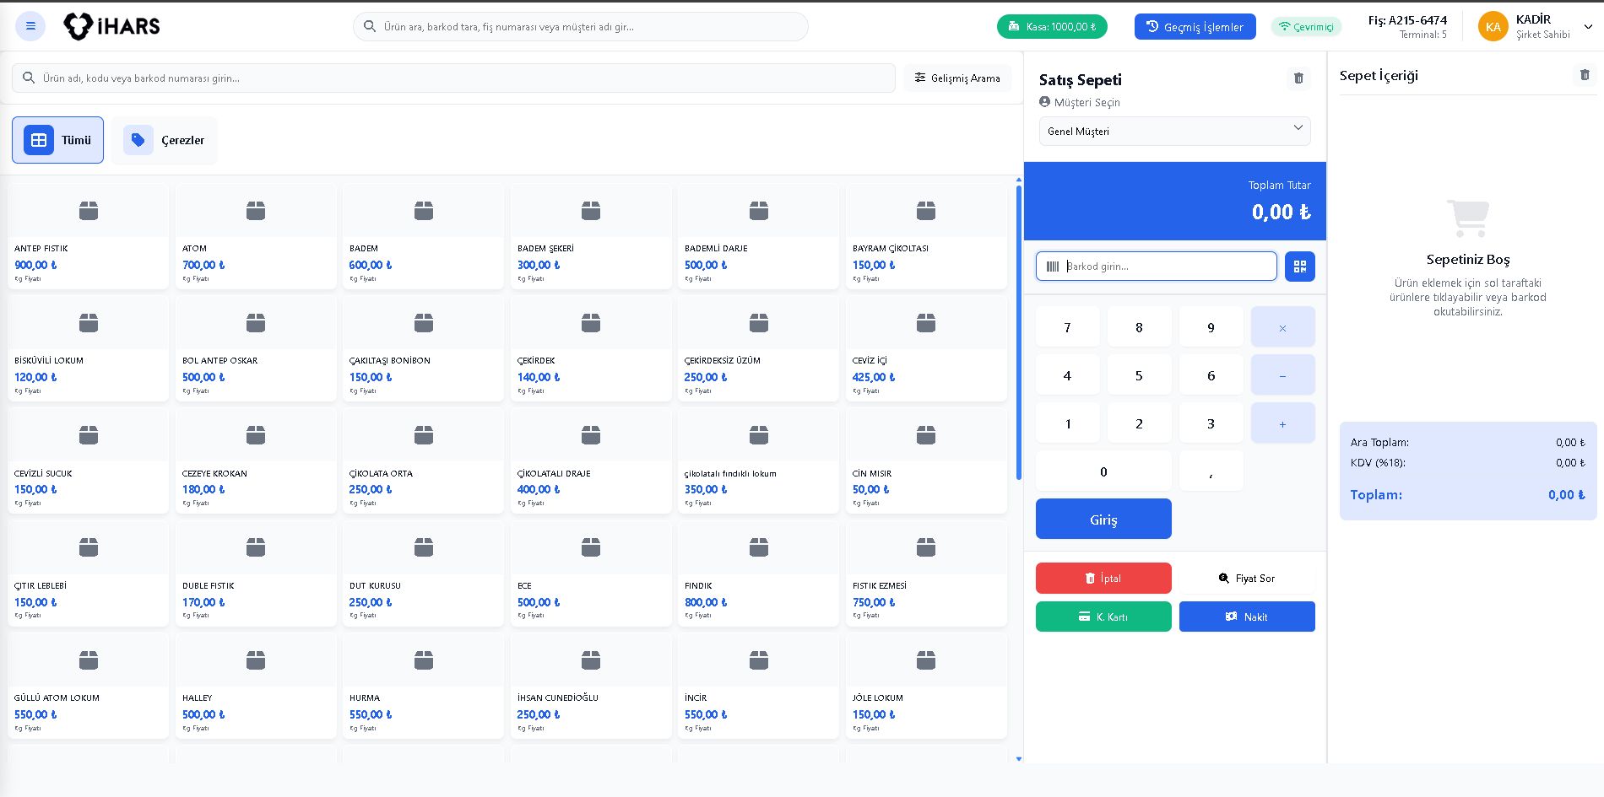Click the red İptal button

pos(1103,579)
